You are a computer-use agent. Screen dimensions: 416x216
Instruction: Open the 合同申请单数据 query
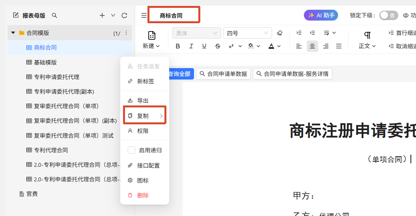point(224,74)
